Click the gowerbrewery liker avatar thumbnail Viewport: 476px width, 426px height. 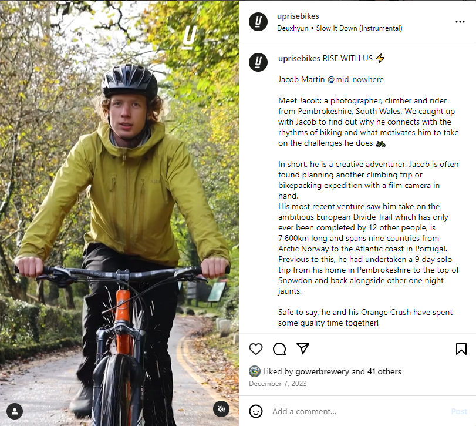[255, 371]
